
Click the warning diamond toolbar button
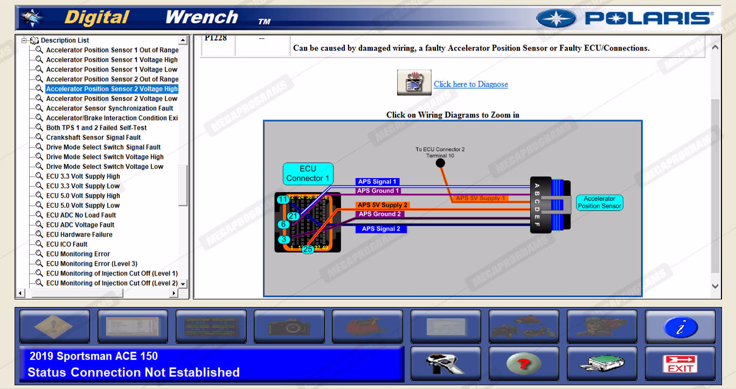pos(54,327)
